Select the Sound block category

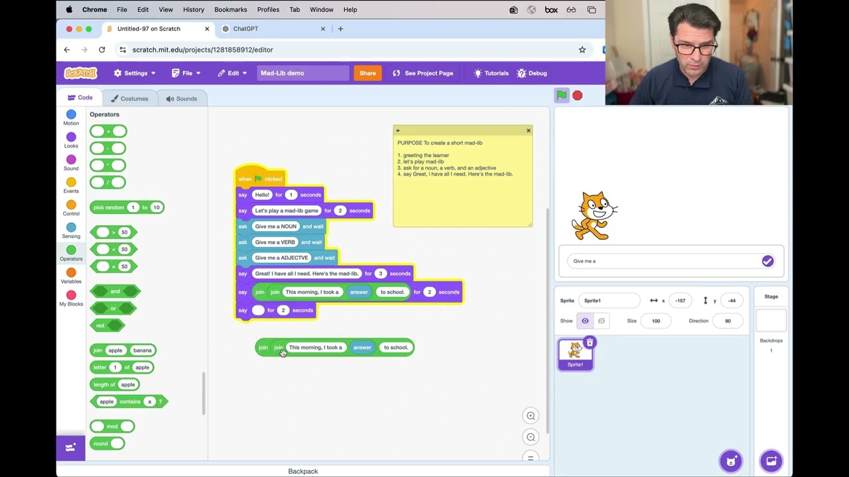tap(71, 163)
